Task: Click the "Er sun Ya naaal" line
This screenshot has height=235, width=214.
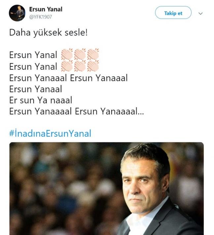Action: (x=41, y=100)
